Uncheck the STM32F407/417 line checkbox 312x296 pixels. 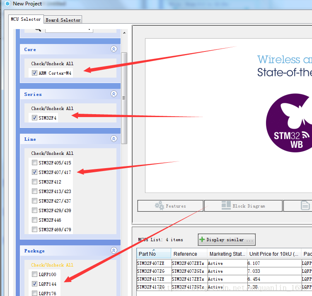point(34,172)
